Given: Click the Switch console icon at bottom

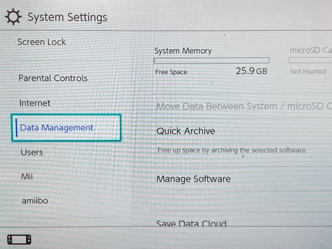Looking at the screenshot, I should [x=19, y=239].
